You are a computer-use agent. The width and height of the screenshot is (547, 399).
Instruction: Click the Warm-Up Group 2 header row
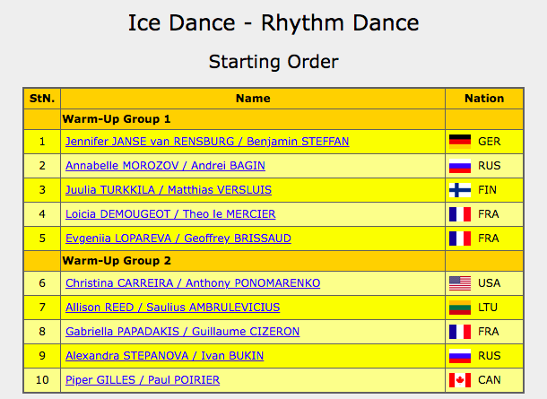(x=273, y=261)
